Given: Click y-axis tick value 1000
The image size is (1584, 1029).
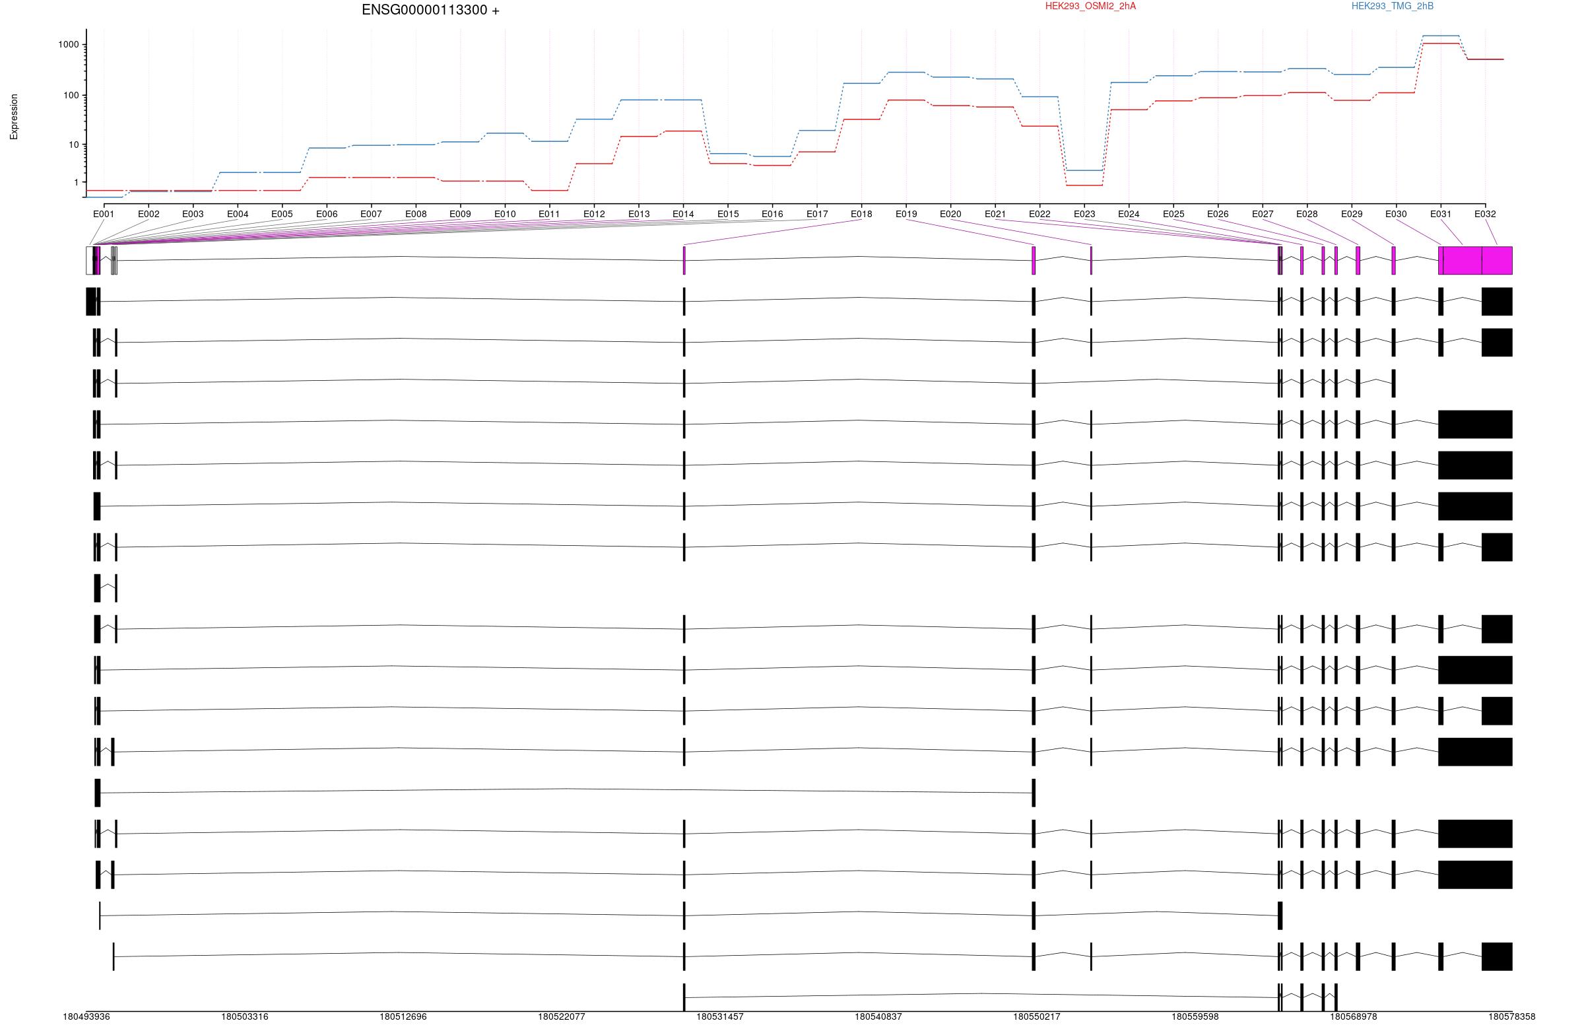Looking at the screenshot, I should click(x=69, y=45).
